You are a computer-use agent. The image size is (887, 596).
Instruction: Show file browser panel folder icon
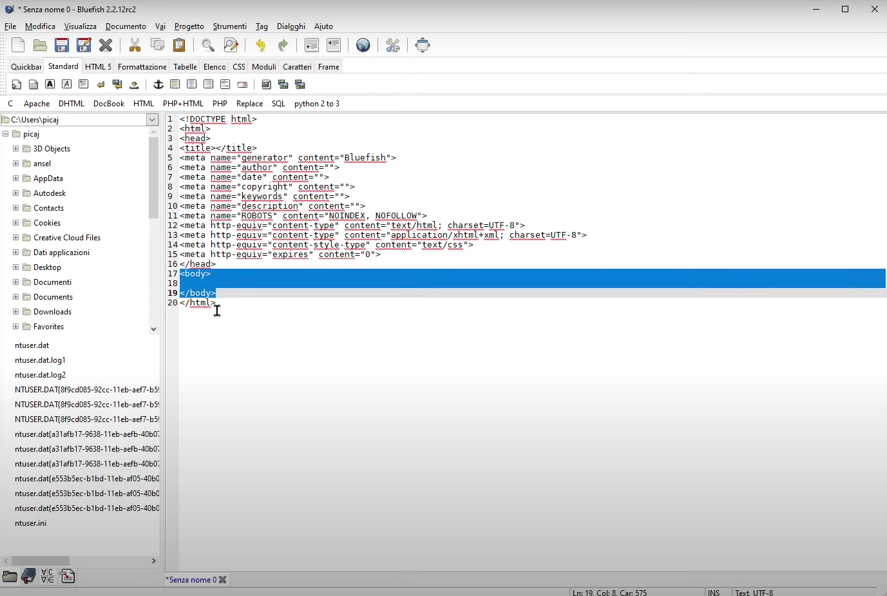(x=10, y=576)
